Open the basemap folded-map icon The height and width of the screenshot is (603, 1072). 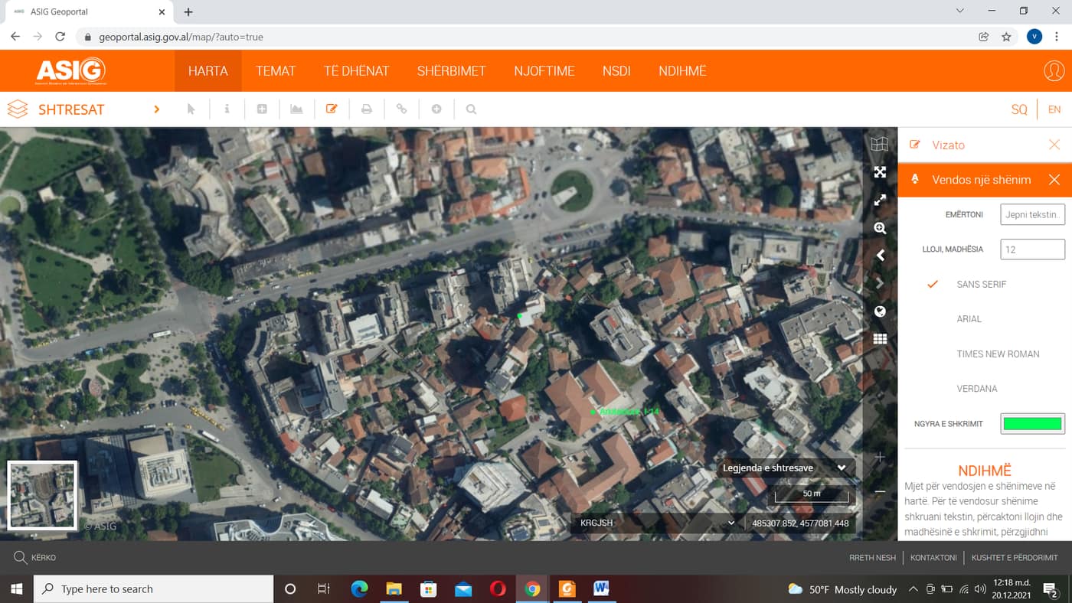pyautogui.click(x=880, y=144)
